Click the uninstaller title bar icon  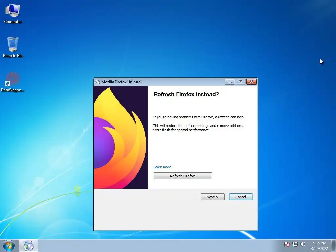[97, 82]
